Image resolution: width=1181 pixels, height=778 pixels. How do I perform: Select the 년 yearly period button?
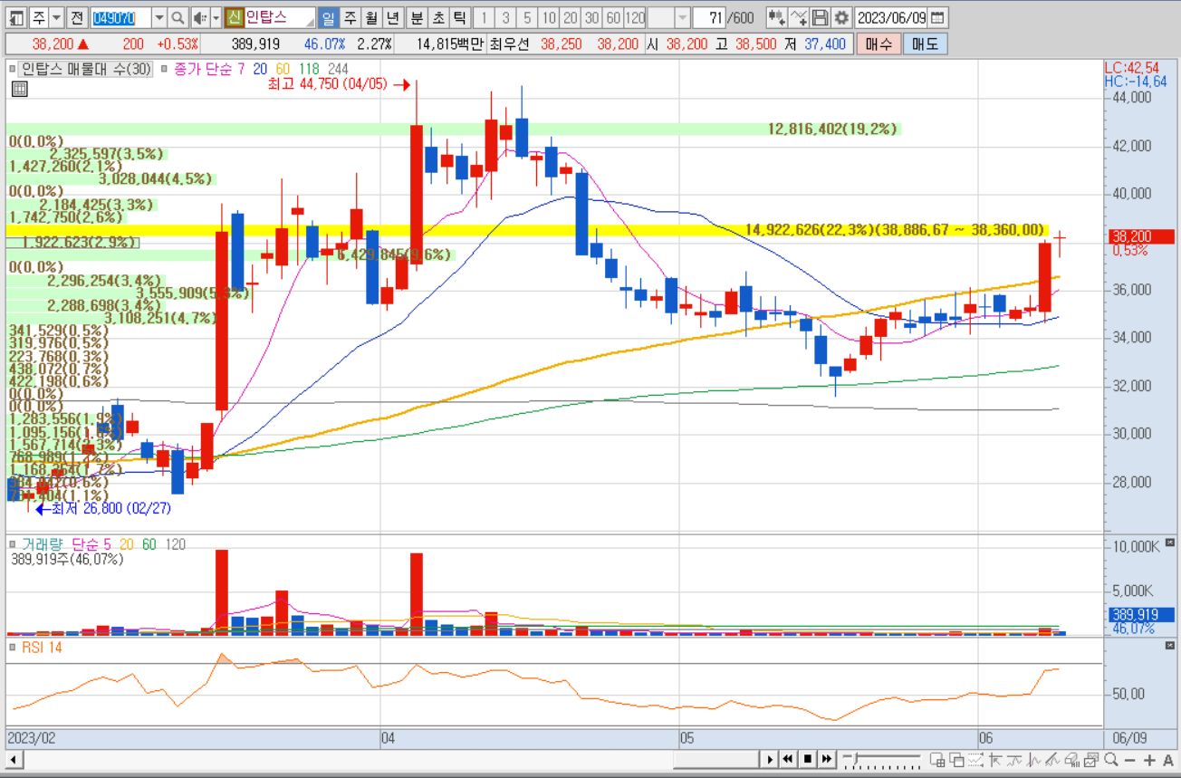392,17
